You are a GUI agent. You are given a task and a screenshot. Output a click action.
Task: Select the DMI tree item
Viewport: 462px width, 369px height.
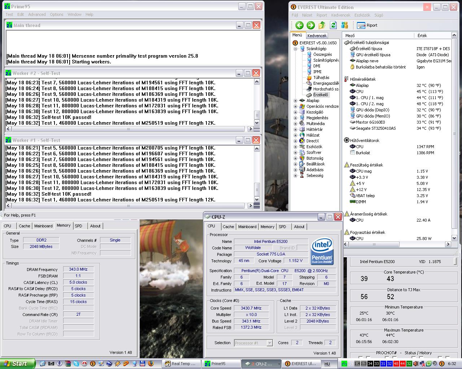click(317, 66)
